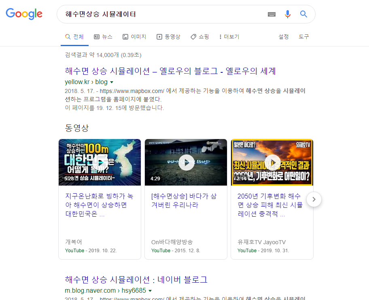Switch to the 동영상 tab
369x300 pixels.
[x=168, y=37]
